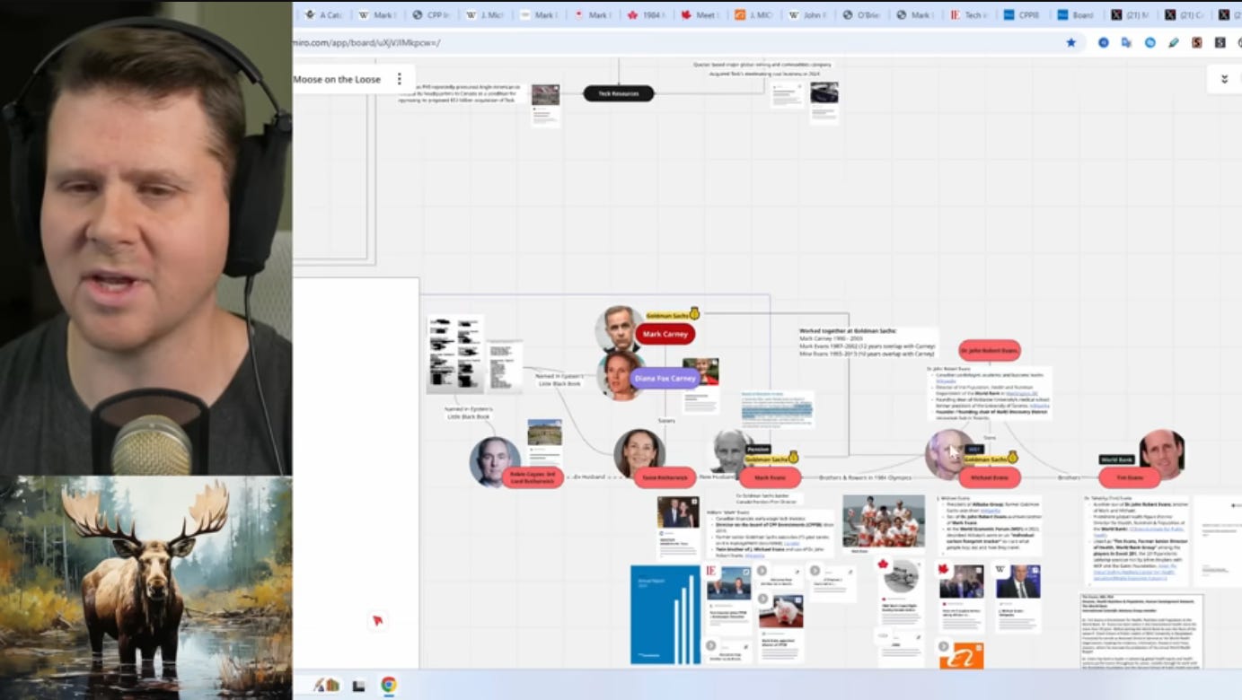Click the Tania Rotherwick portrait photo
Viewport: 1242px width, 700px height.
click(x=639, y=452)
